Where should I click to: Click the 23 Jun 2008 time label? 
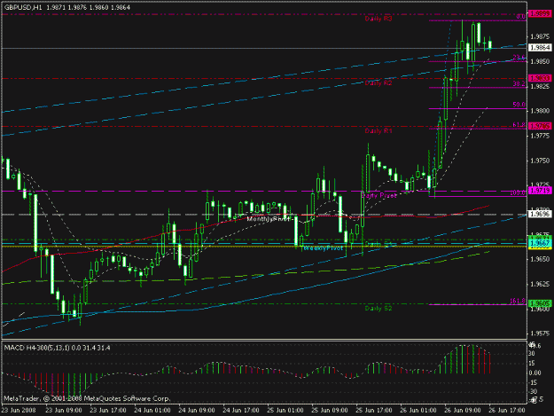19,411
